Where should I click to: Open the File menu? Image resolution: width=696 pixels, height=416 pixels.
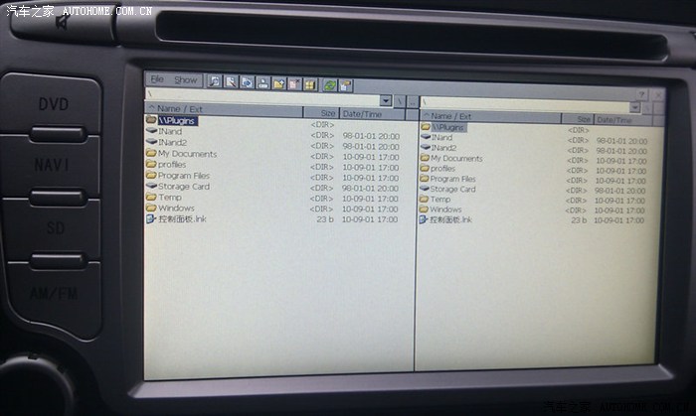156,78
